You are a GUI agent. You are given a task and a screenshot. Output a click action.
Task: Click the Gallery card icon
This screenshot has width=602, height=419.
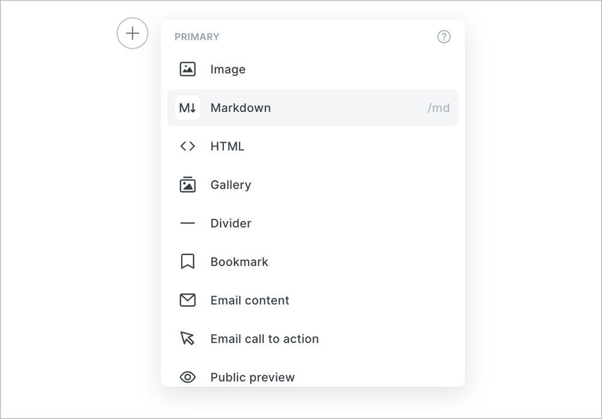[187, 184]
